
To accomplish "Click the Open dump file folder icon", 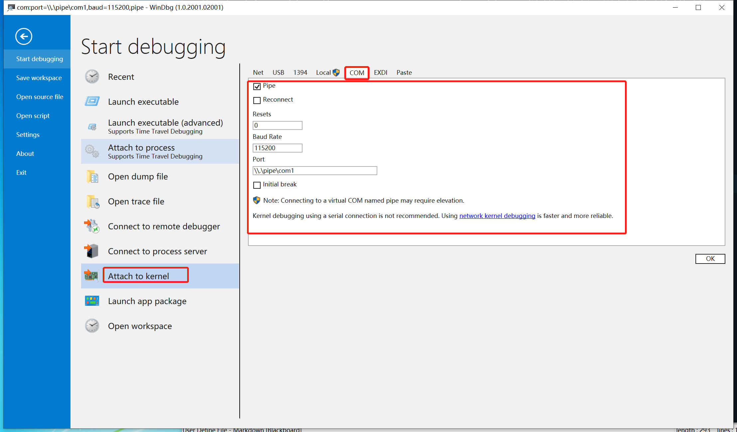I will pyautogui.click(x=92, y=176).
